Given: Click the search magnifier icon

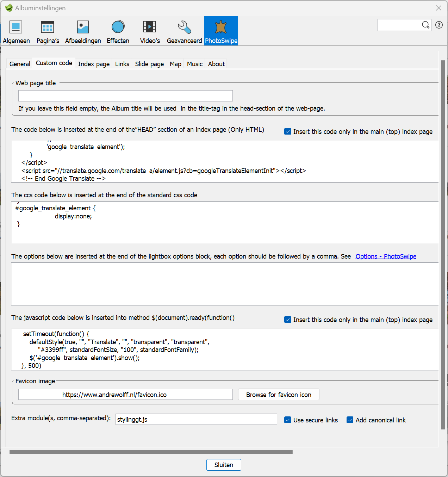Looking at the screenshot, I should point(425,25).
